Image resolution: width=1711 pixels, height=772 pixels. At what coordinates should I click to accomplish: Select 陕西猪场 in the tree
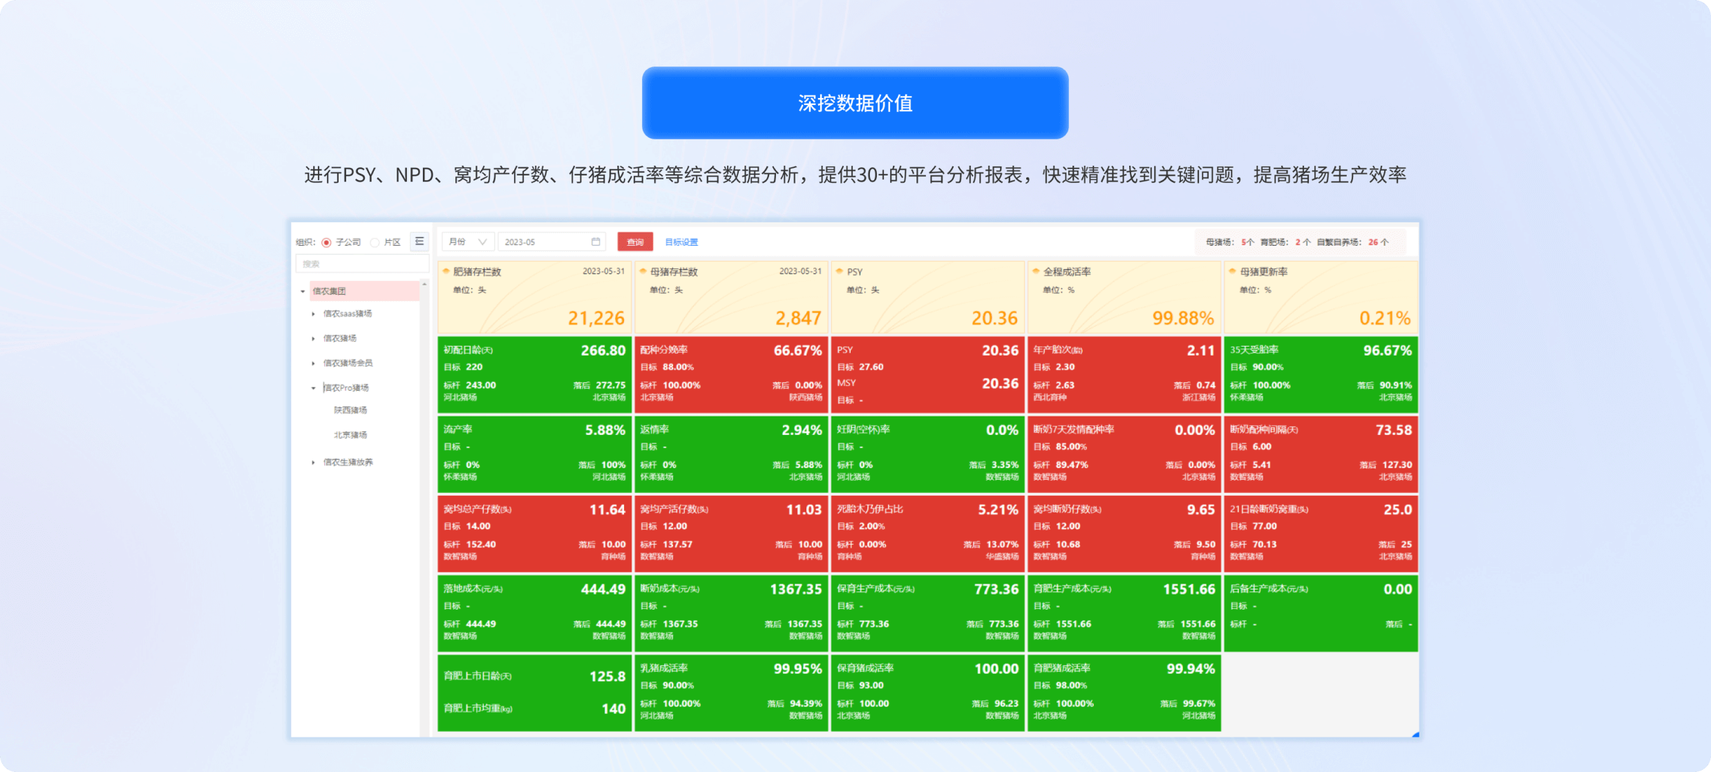350,410
